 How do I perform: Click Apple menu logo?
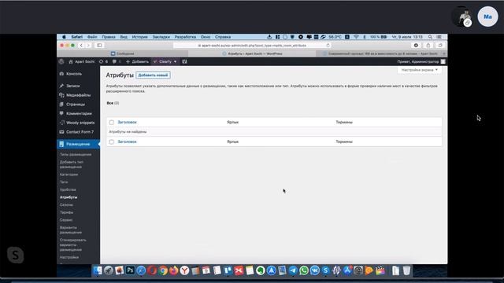click(x=64, y=37)
